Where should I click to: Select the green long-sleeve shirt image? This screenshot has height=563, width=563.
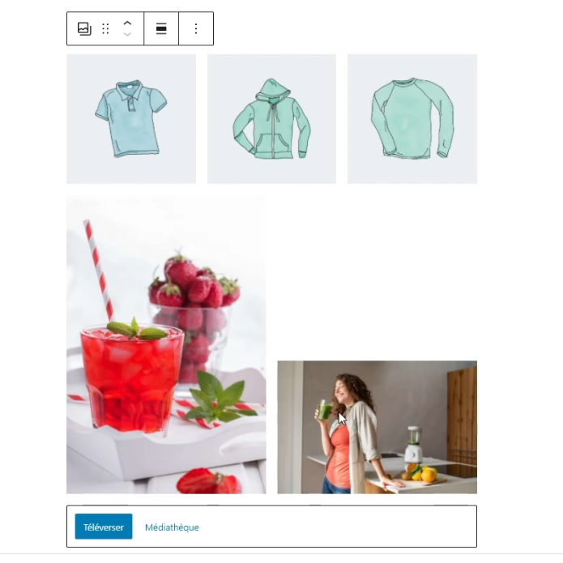[412, 119]
